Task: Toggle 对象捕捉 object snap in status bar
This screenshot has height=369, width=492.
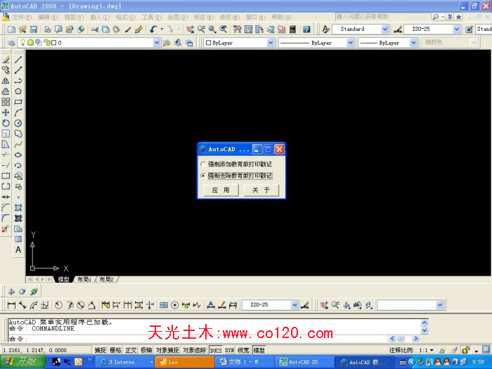Action: click(x=167, y=350)
